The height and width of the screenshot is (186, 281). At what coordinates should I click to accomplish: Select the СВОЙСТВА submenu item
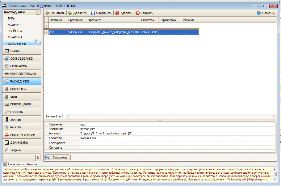tap(15, 31)
